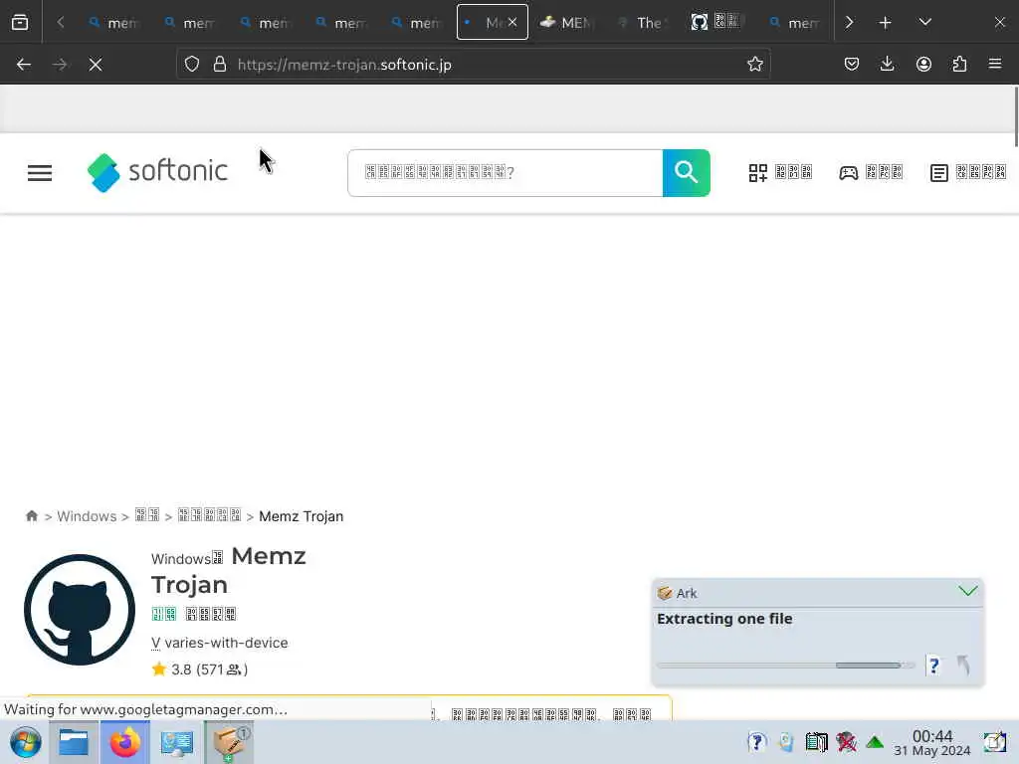This screenshot has width=1019, height=764.
Task: Click the Memz Trojan GitHub logo thumbnail
Action: click(x=80, y=610)
